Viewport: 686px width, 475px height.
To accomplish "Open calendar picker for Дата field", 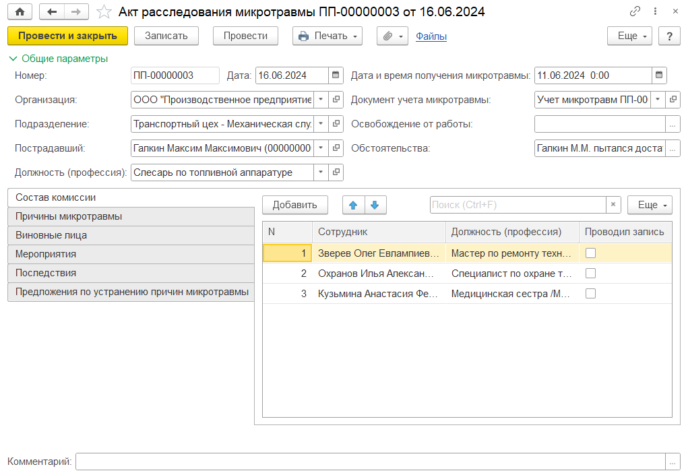I will (336, 75).
